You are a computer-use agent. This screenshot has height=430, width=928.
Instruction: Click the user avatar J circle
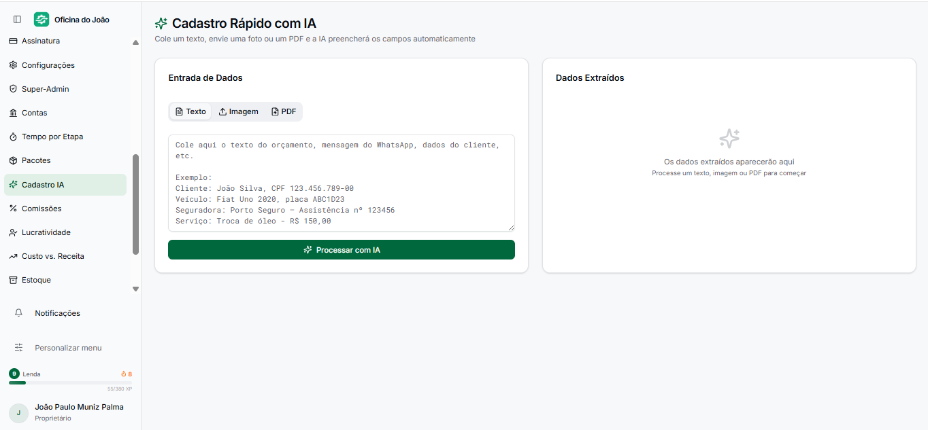tap(18, 413)
